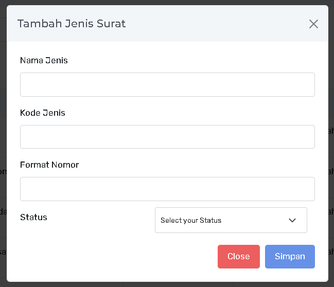Click empty footer space left of Close

(x=113, y=256)
